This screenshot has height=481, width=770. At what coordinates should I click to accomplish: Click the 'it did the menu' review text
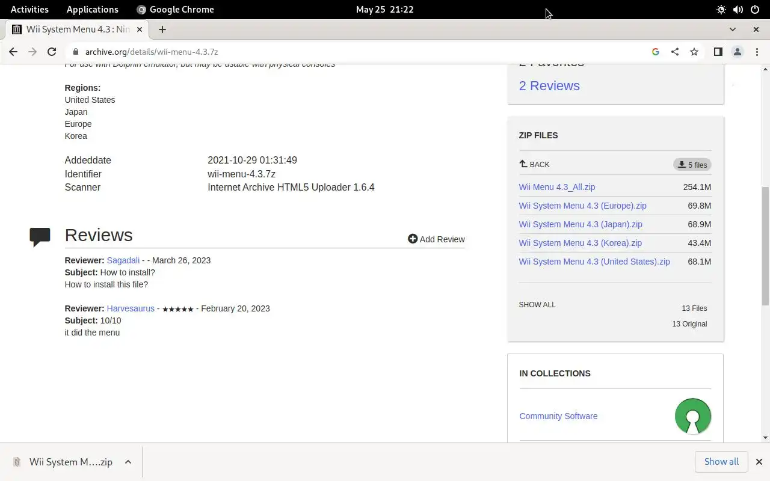click(92, 332)
